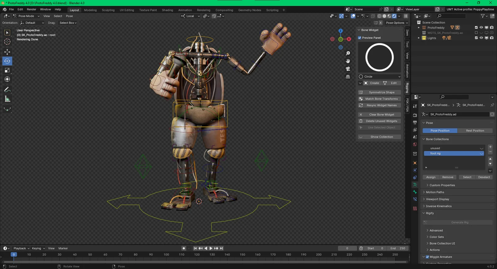The height and width of the screenshot is (269, 497).
Task: Expand the Lights collection tree
Action: 419,38
